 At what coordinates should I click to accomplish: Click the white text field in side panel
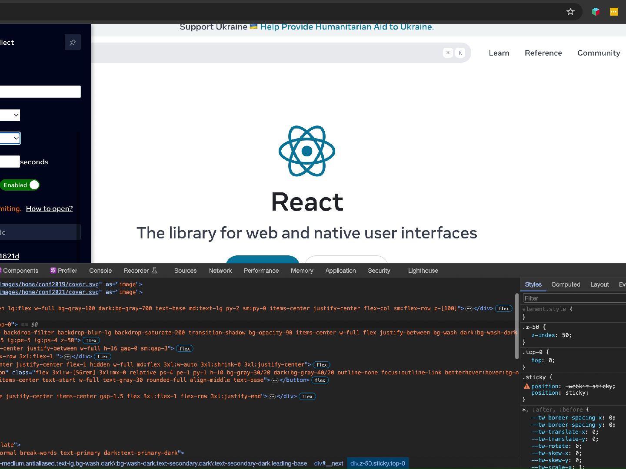click(x=40, y=92)
